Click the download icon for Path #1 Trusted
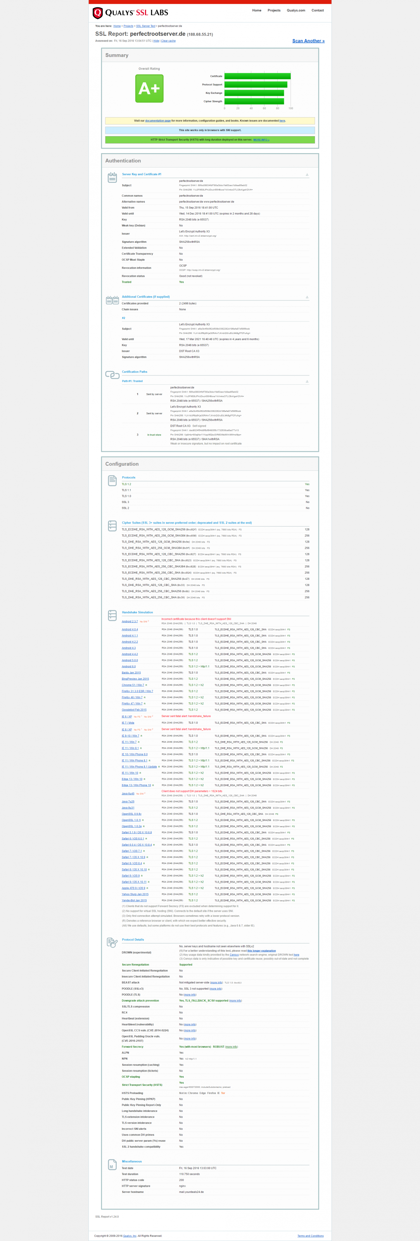 [307, 381]
